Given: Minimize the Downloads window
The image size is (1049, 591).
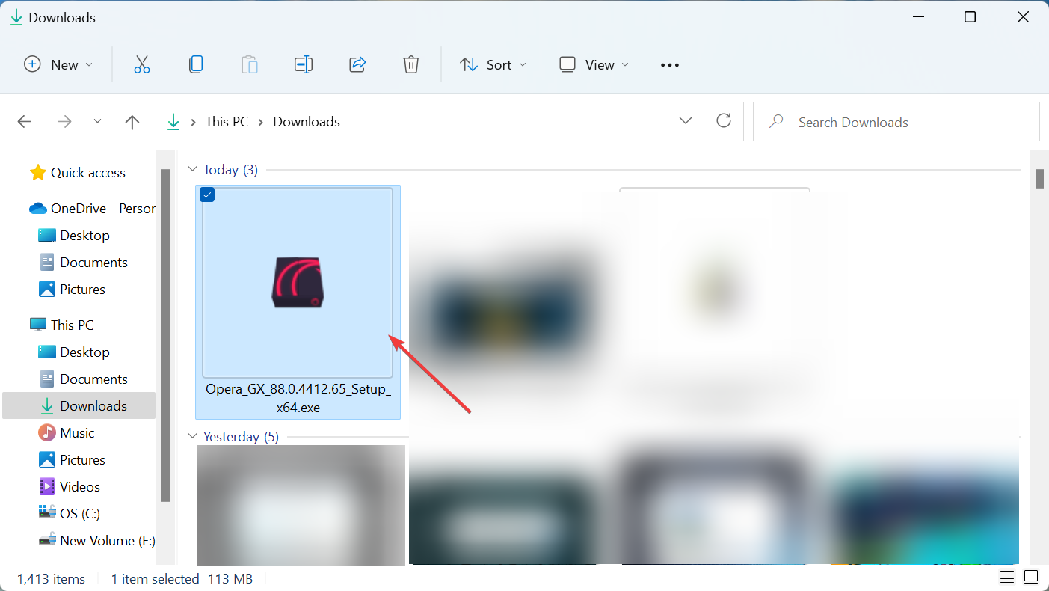Looking at the screenshot, I should (x=917, y=17).
